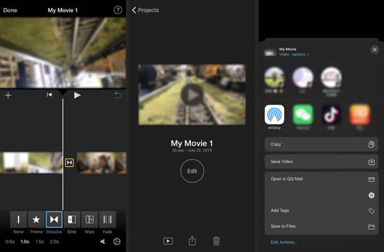Open the speed/clock icon at bottom
384x252 pixels.
point(117,242)
